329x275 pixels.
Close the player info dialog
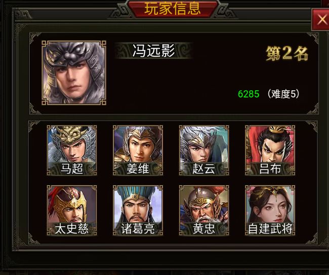pos(321,20)
